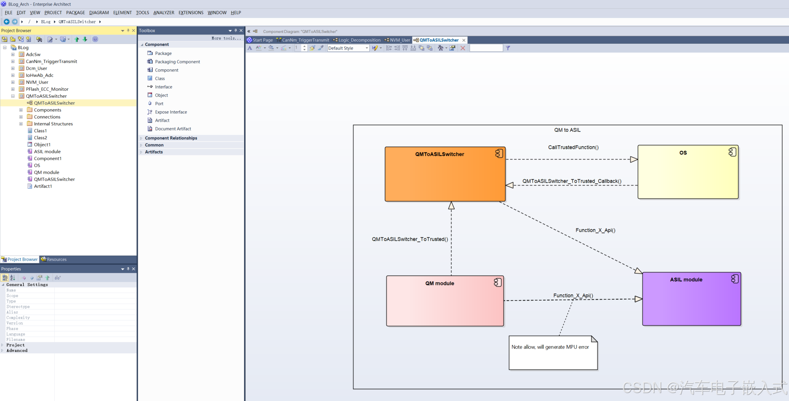Click the red delete X in the diagram toolbar
Screen dimensions: 789x401
click(x=462, y=48)
